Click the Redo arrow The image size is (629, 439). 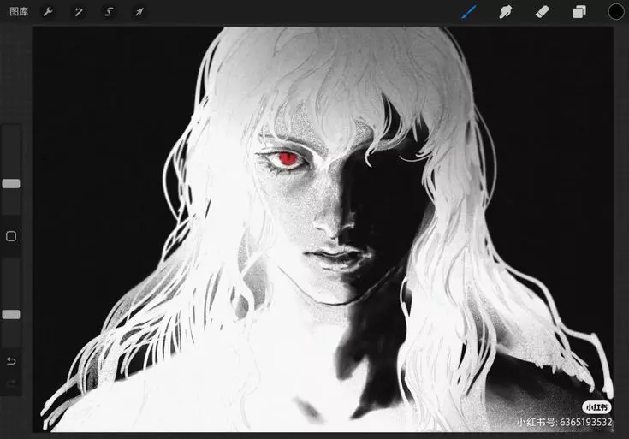click(11, 383)
